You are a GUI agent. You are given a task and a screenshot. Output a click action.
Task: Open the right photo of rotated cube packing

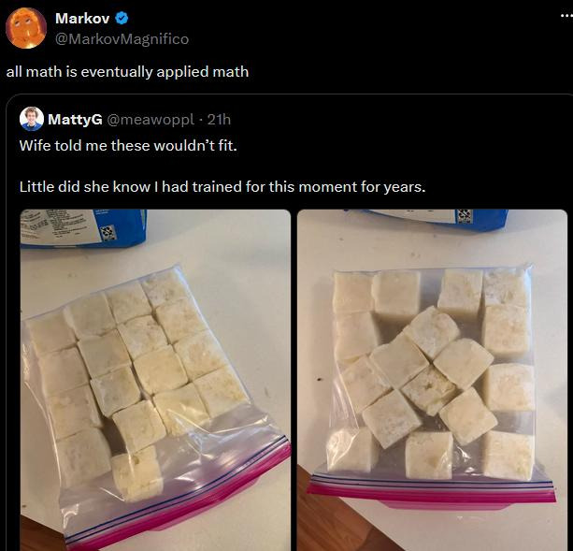coord(432,380)
